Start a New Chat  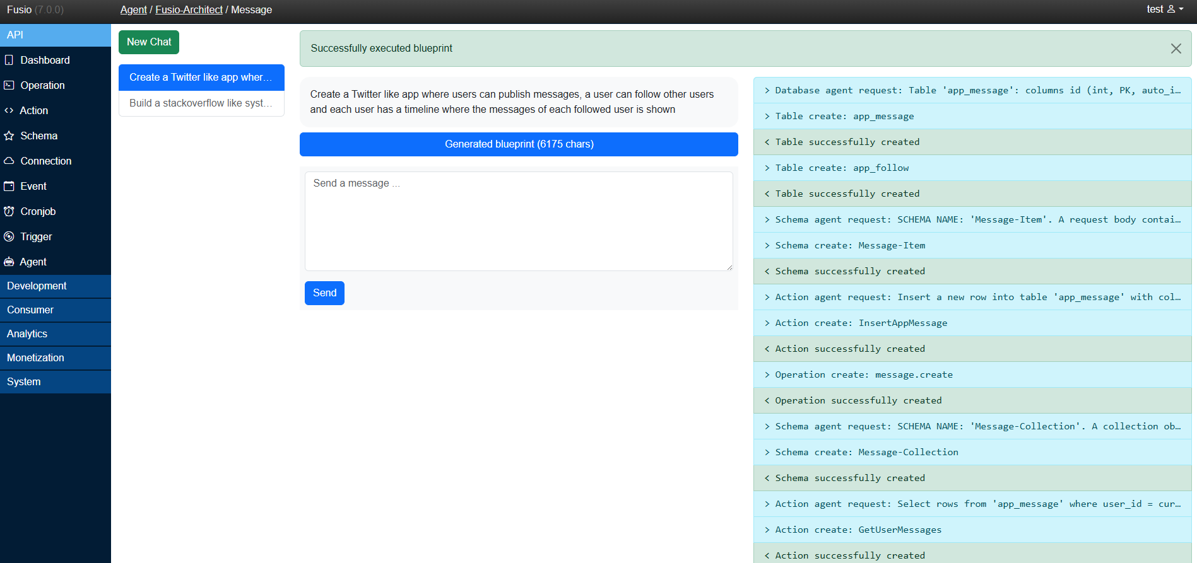pyautogui.click(x=149, y=42)
